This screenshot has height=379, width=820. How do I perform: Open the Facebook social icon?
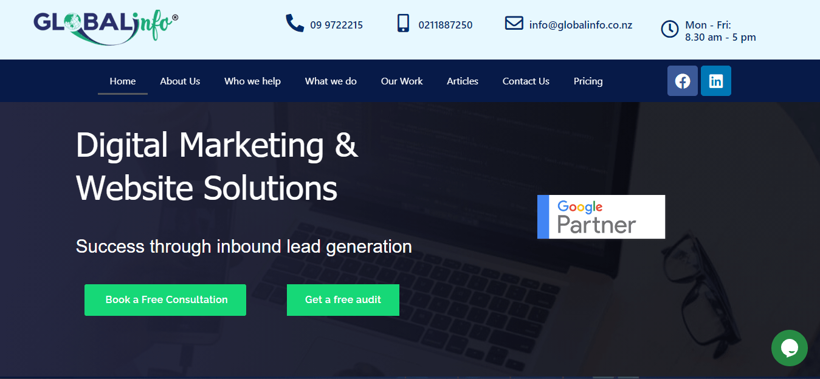[x=683, y=81]
